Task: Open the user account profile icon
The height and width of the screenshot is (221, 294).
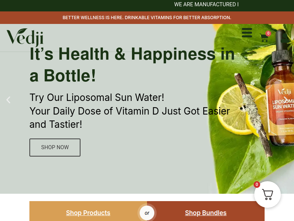Action: (x=285, y=38)
